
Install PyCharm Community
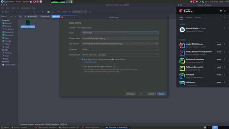click(x=219, y=67)
